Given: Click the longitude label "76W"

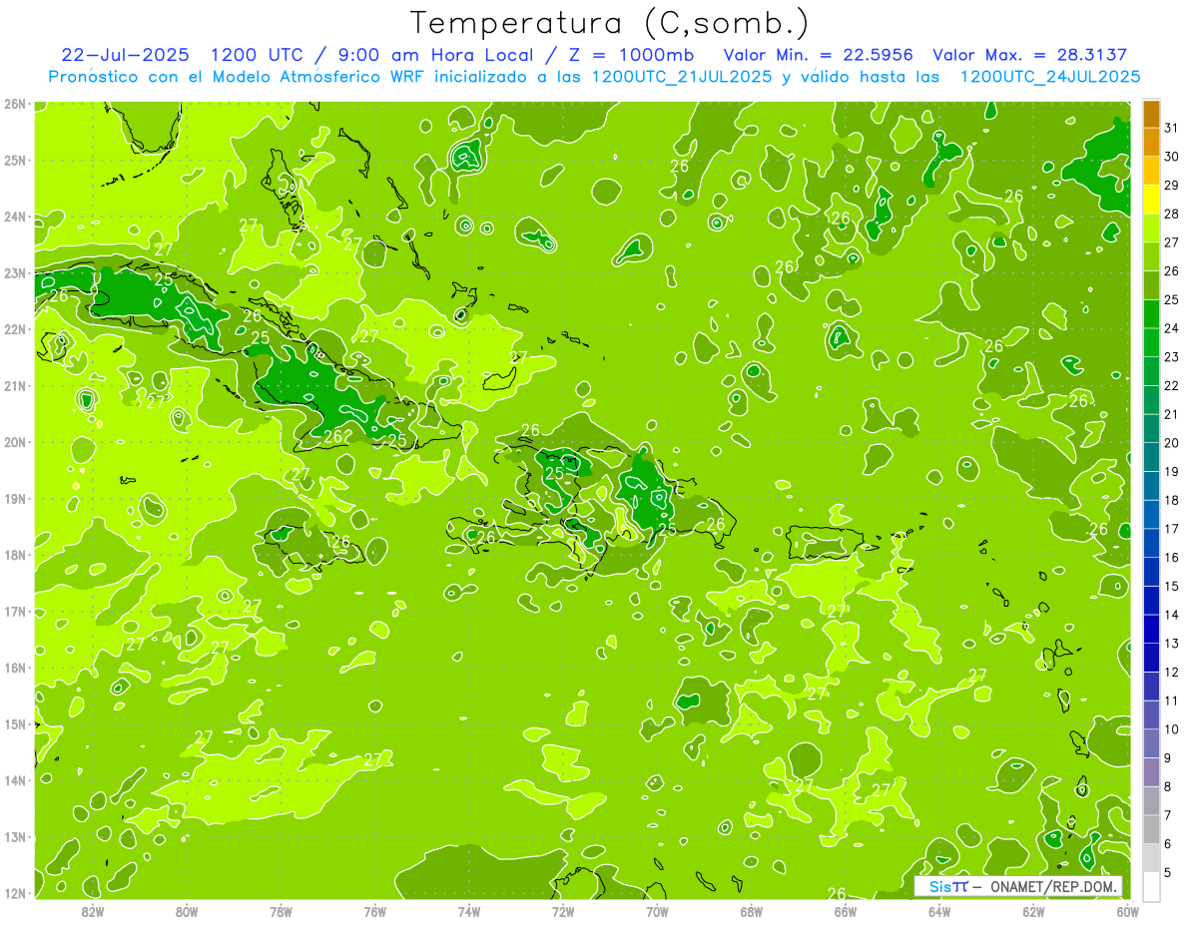Looking at the screenshot, I should pyautogui.click(x=374, y=911).
